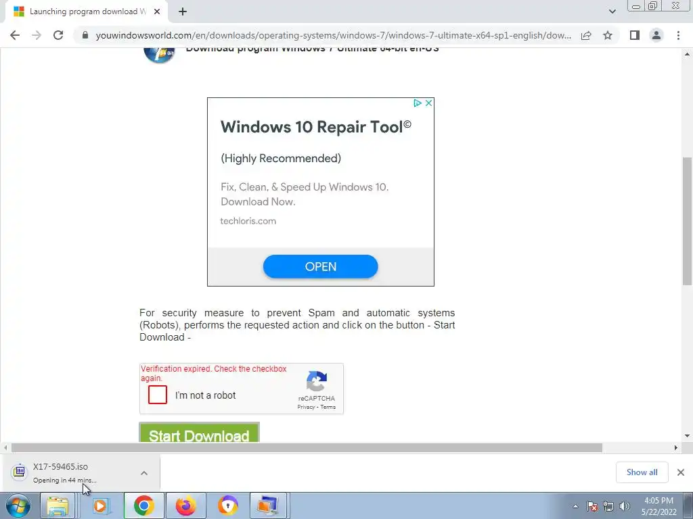Open reCAPTCHA Privacy link

click(x=306, y=407)
